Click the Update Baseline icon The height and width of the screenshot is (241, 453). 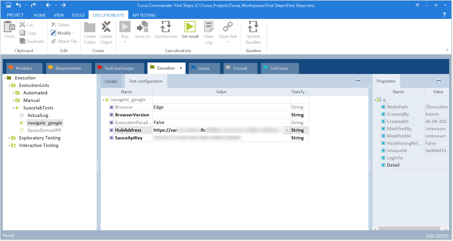tap(253, 27)
